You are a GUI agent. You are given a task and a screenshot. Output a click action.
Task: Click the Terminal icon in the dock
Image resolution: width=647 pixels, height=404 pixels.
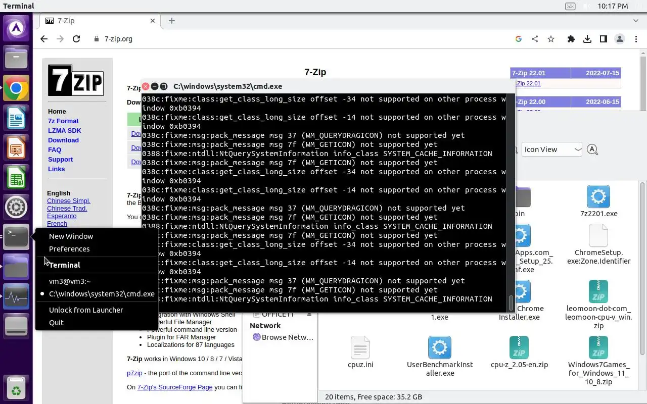coord(16,237)
